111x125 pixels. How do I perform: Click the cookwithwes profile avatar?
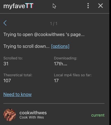[x=10, y=115]
